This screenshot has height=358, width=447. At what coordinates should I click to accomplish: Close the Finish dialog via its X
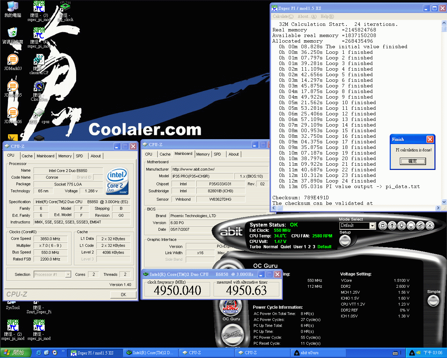point(430,139)
